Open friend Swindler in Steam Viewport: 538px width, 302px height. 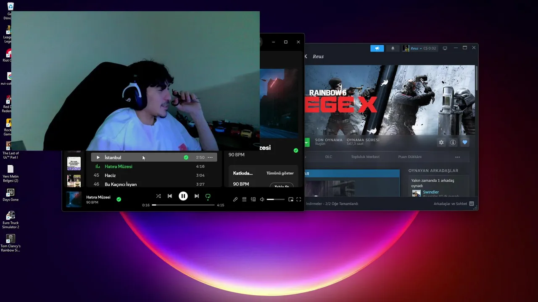tap(430, 192)
